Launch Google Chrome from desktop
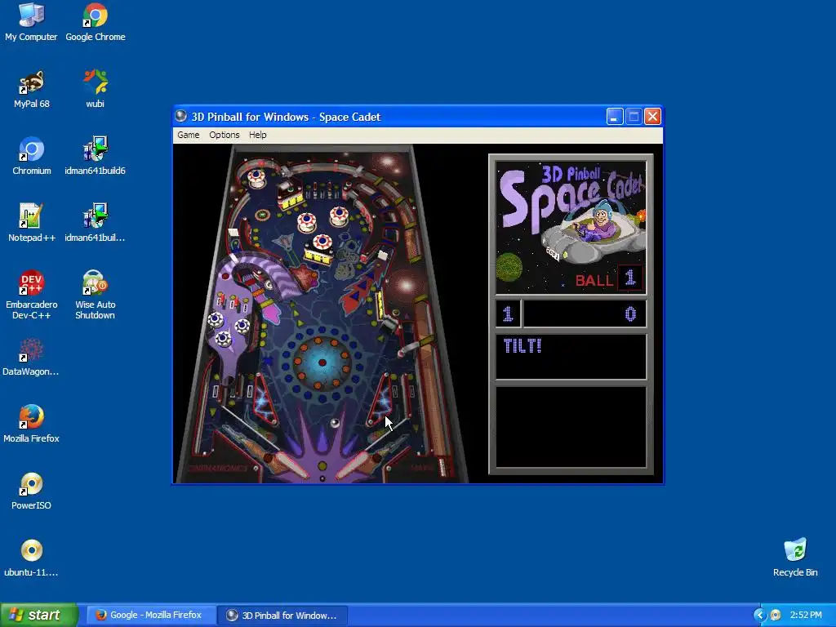Image resolution: width=836 pixels, height=627 pixels. [96, 22]
